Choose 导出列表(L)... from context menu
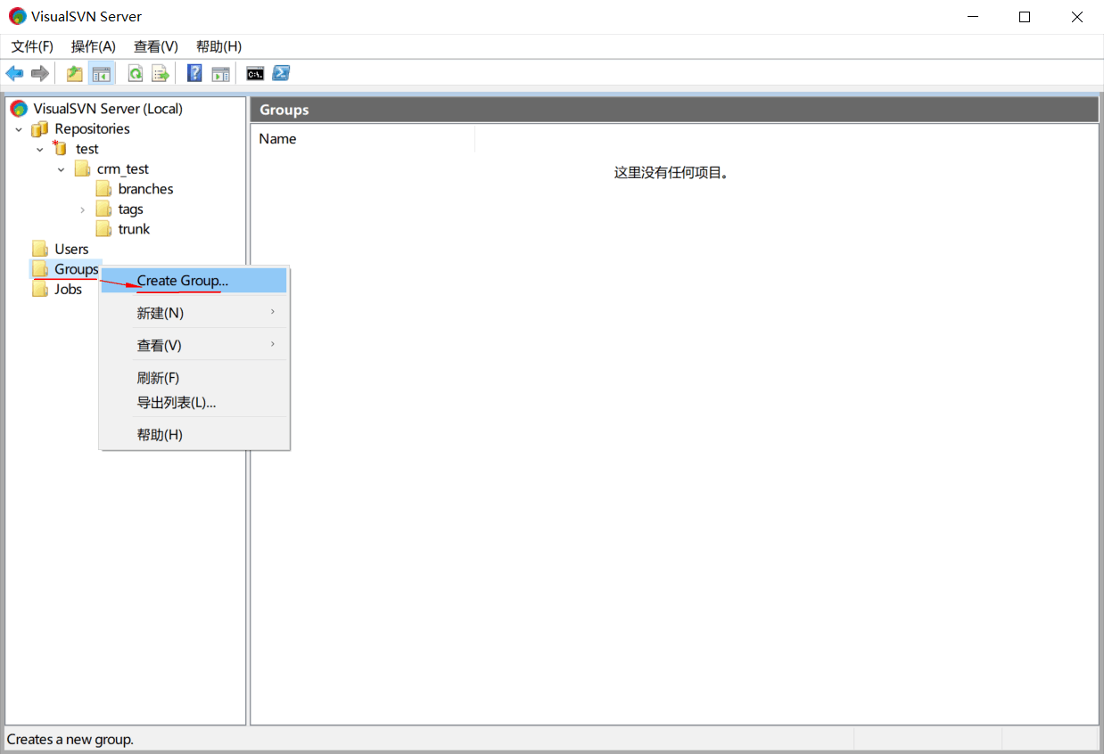This screenshot has width=1104, height=754. 194,403
